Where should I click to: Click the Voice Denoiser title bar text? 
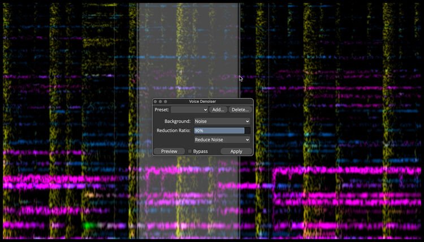(x=202, y=101)
